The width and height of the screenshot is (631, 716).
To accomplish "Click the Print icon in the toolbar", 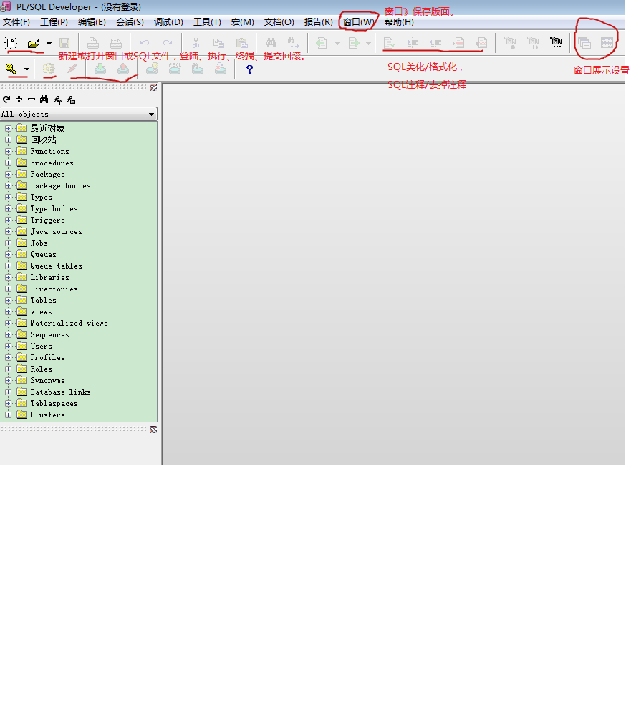I will click(x=93, y=44).
